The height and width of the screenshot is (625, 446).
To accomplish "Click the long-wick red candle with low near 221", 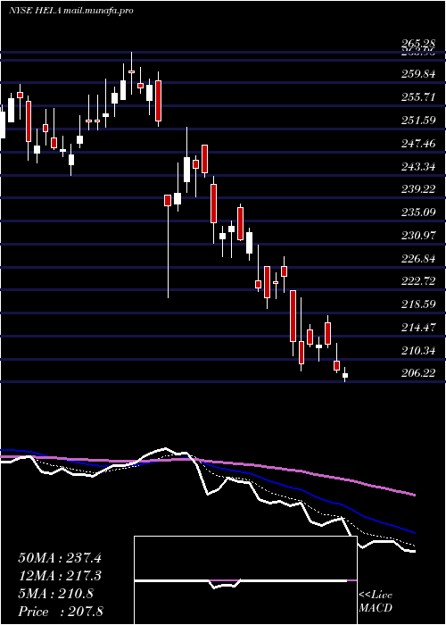I will (168, 246).
